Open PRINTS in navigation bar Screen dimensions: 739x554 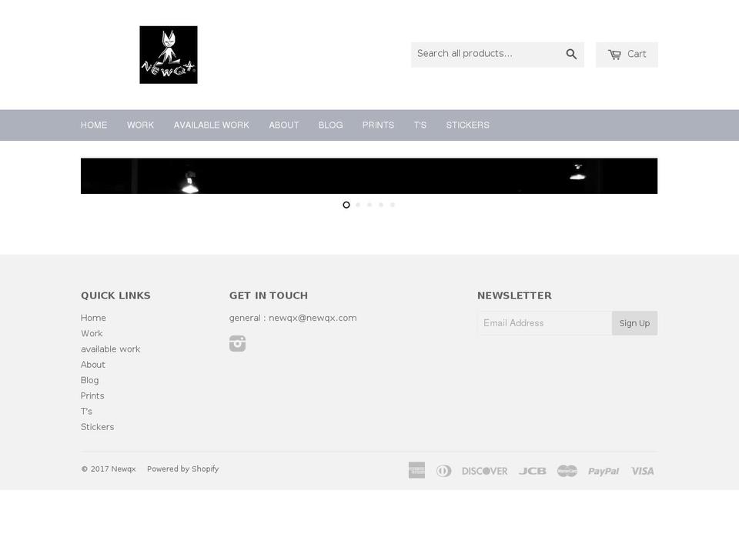click(378, 125)
